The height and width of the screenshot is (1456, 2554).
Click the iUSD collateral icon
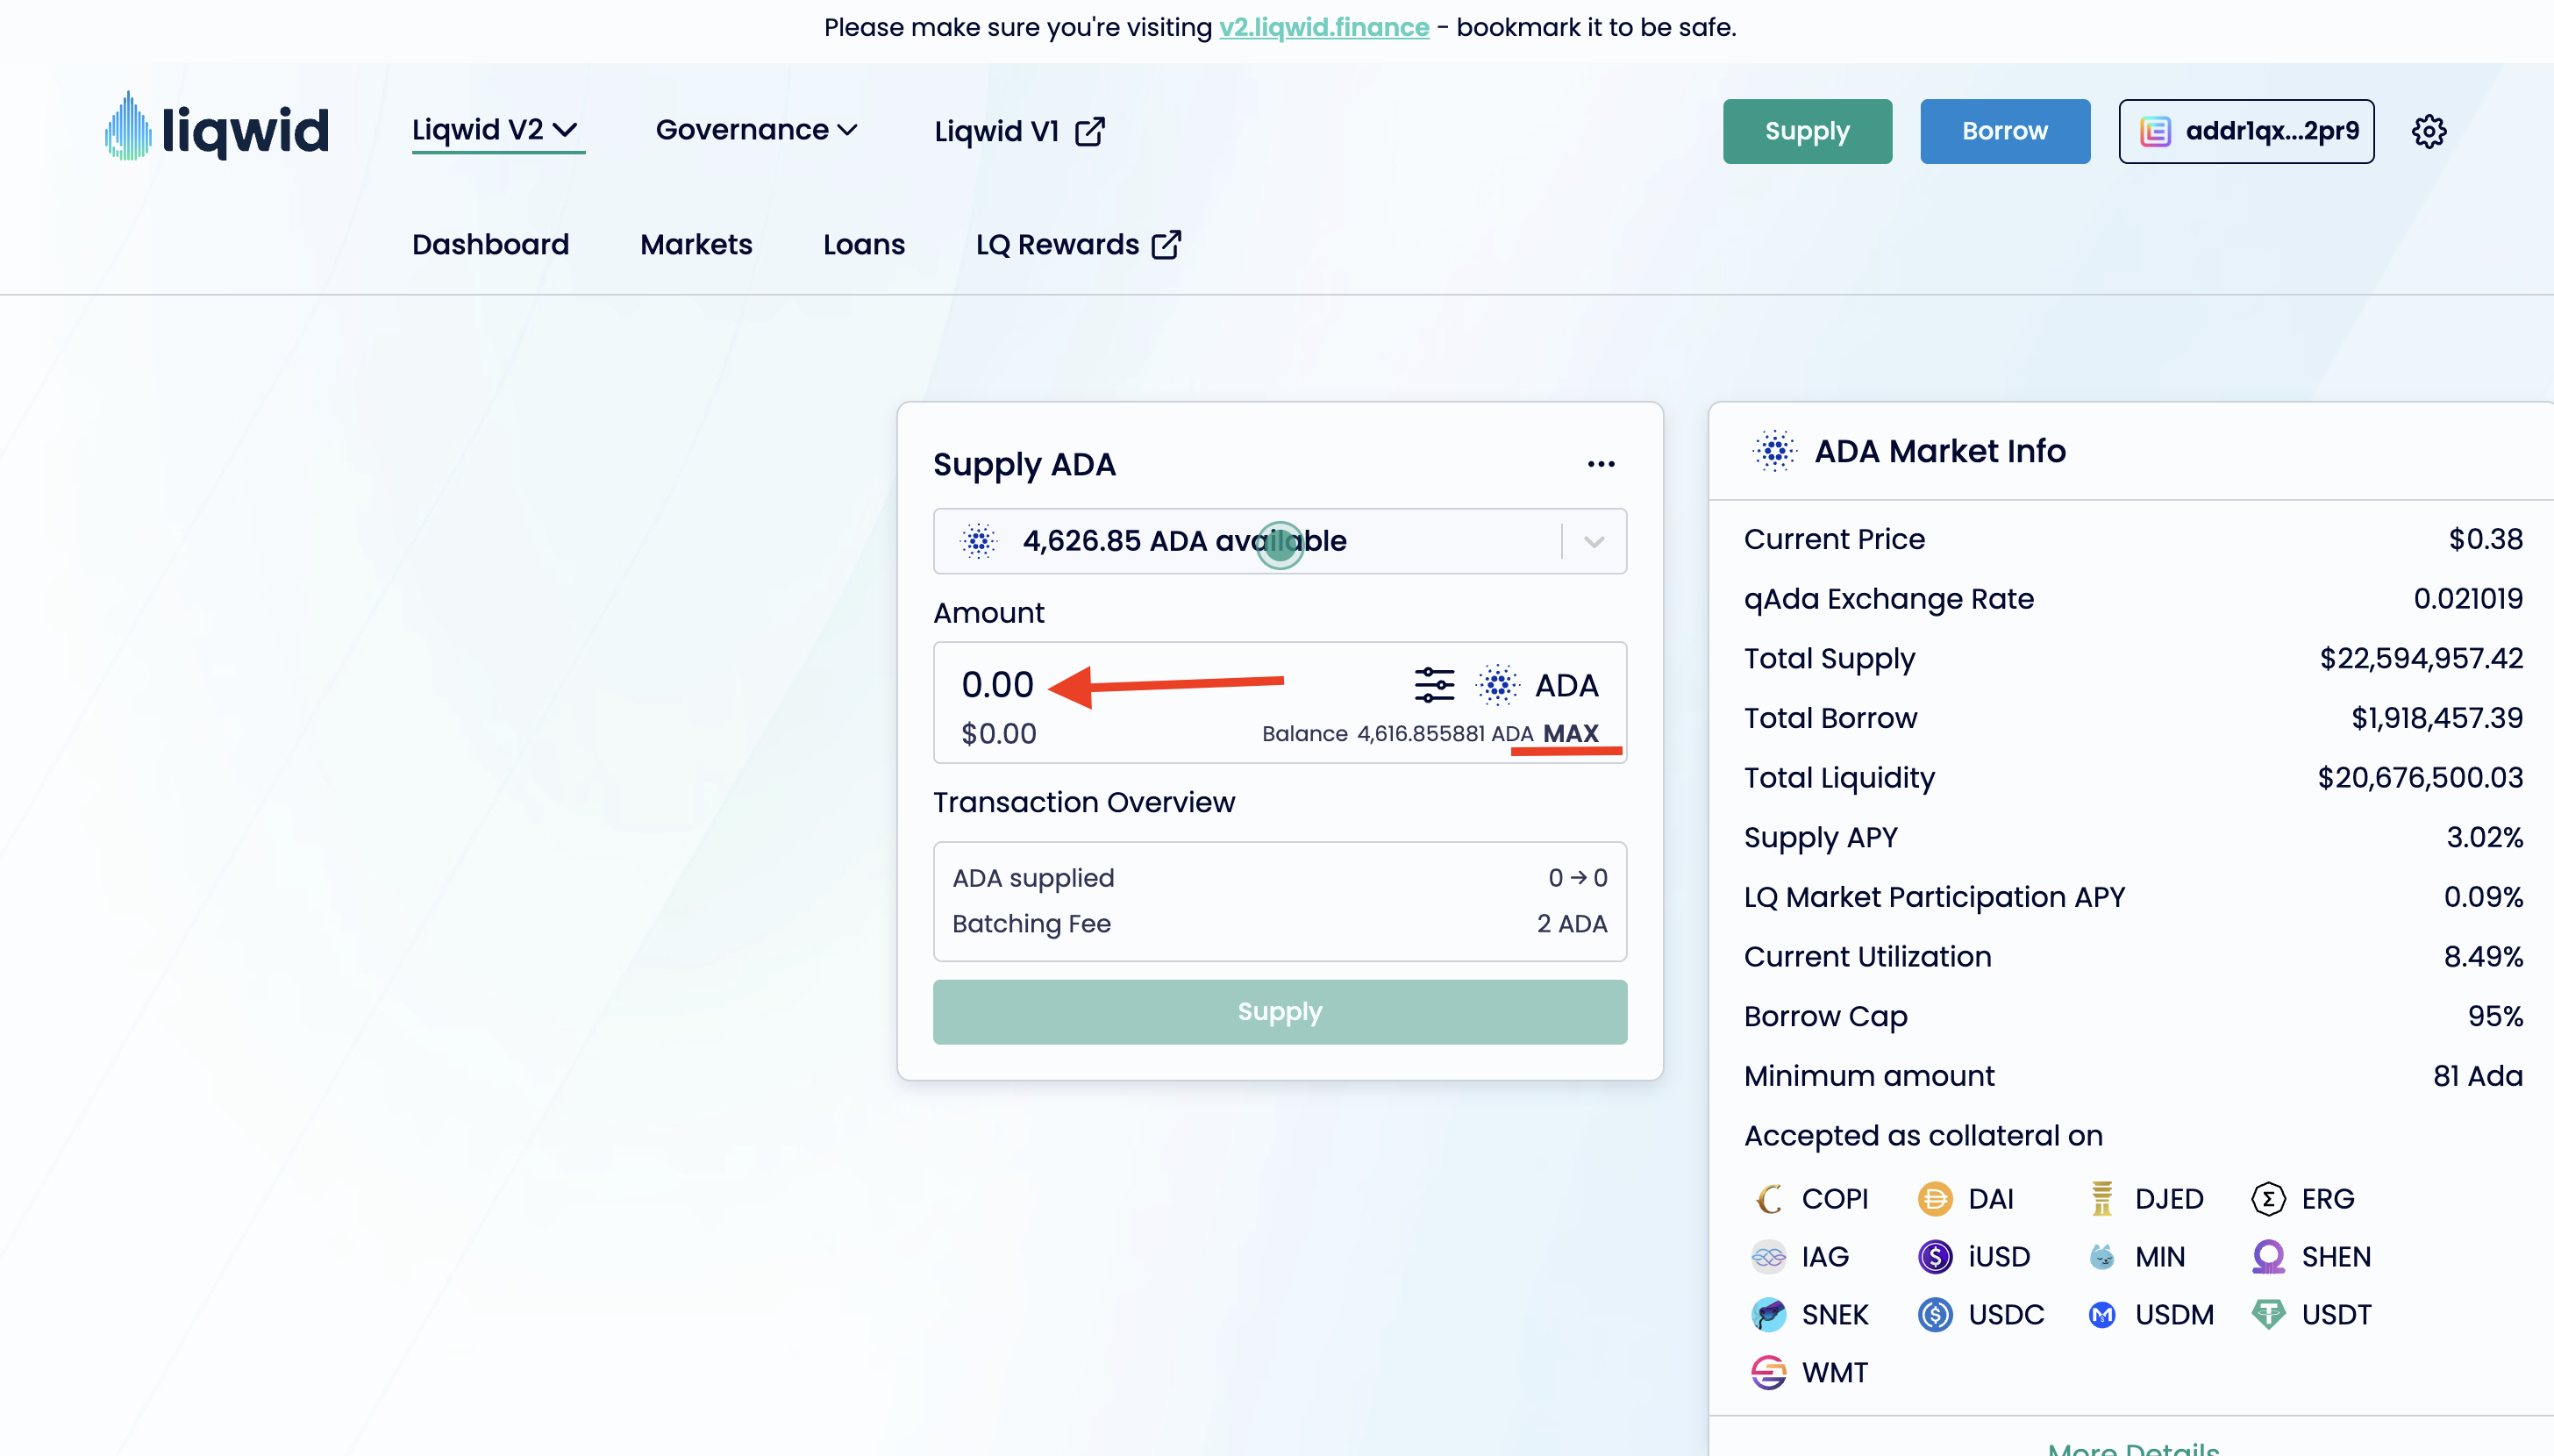pos(1936,1256)
